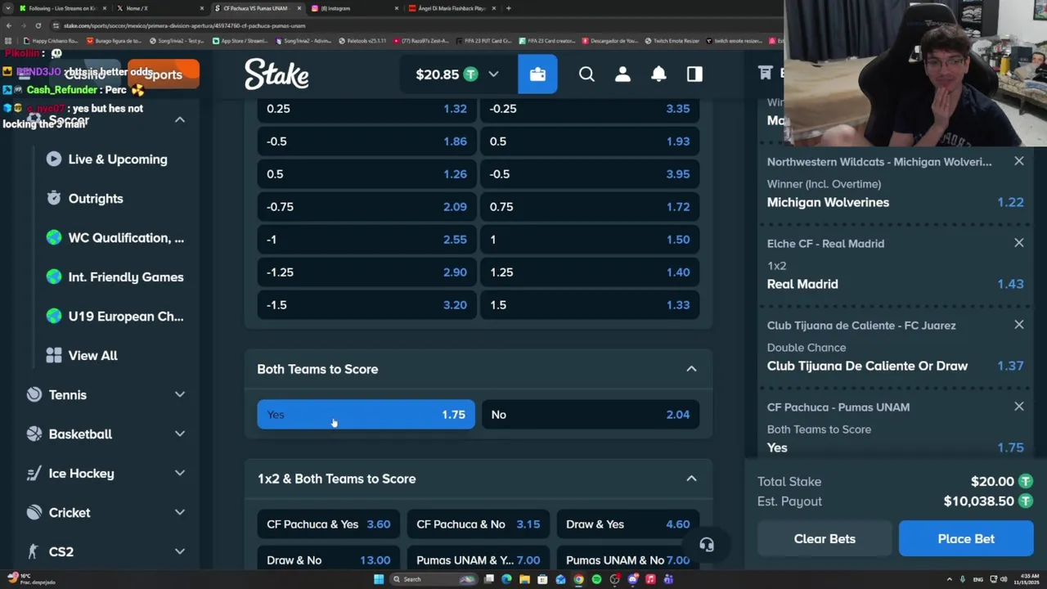The image size is (1047, 589).
Task: Open the balance currency dropdown
Action: coord(493,74)
